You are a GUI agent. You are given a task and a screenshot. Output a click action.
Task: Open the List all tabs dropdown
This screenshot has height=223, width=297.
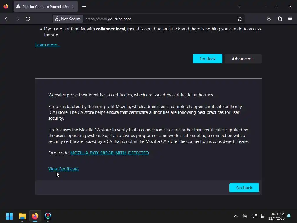[240, 6]
